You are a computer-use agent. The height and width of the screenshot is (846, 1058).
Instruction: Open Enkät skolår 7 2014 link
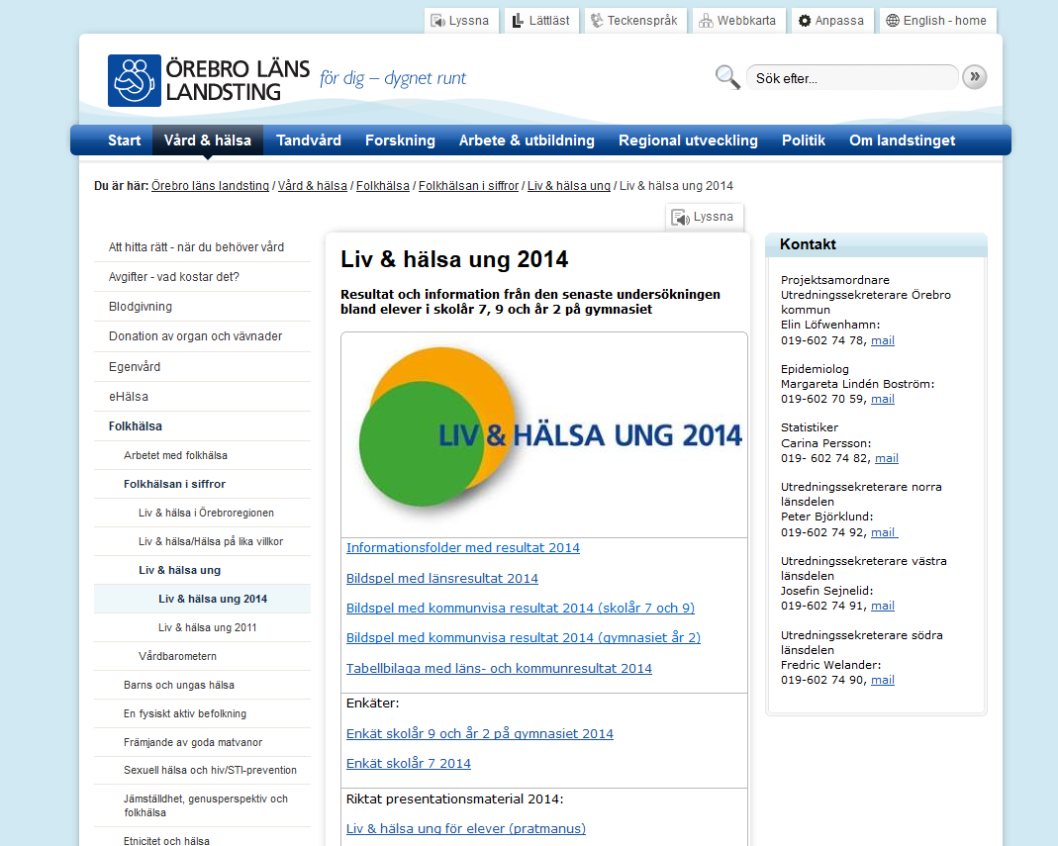click(x=408, y=763)
